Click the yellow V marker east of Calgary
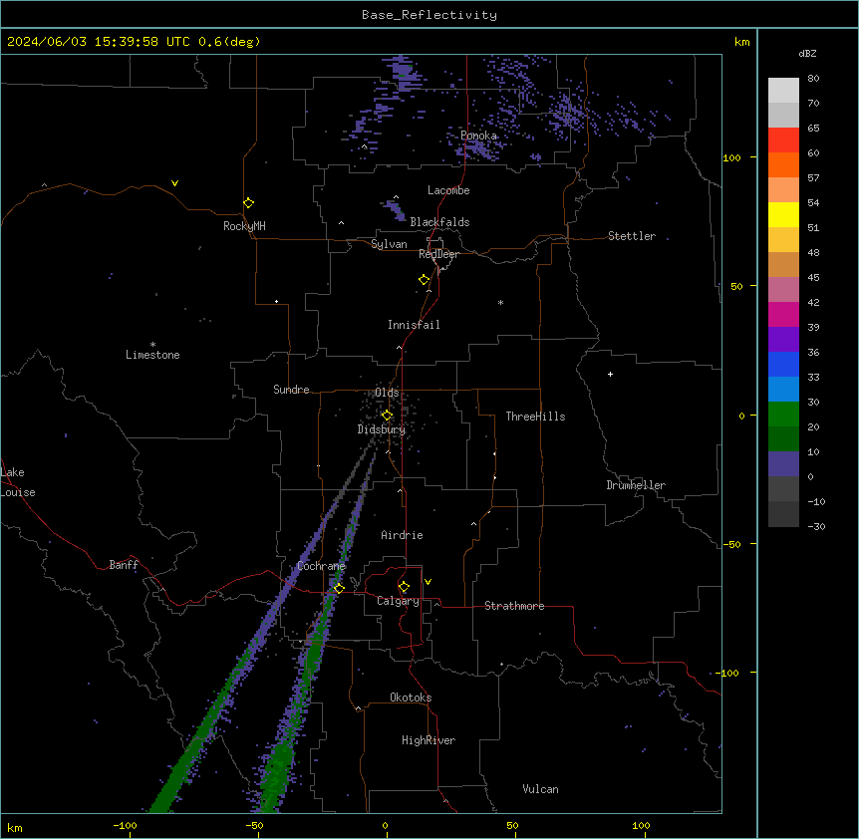This screenshot has height=839, width=859. click(428, 582)
